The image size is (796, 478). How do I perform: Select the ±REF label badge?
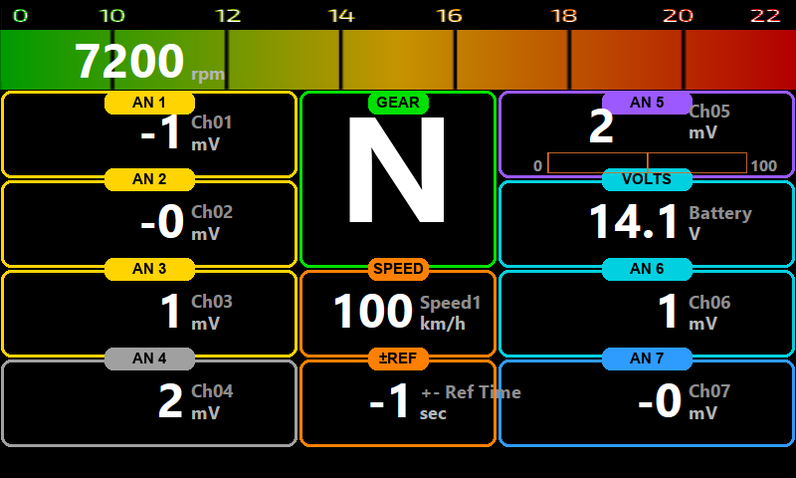398,358
